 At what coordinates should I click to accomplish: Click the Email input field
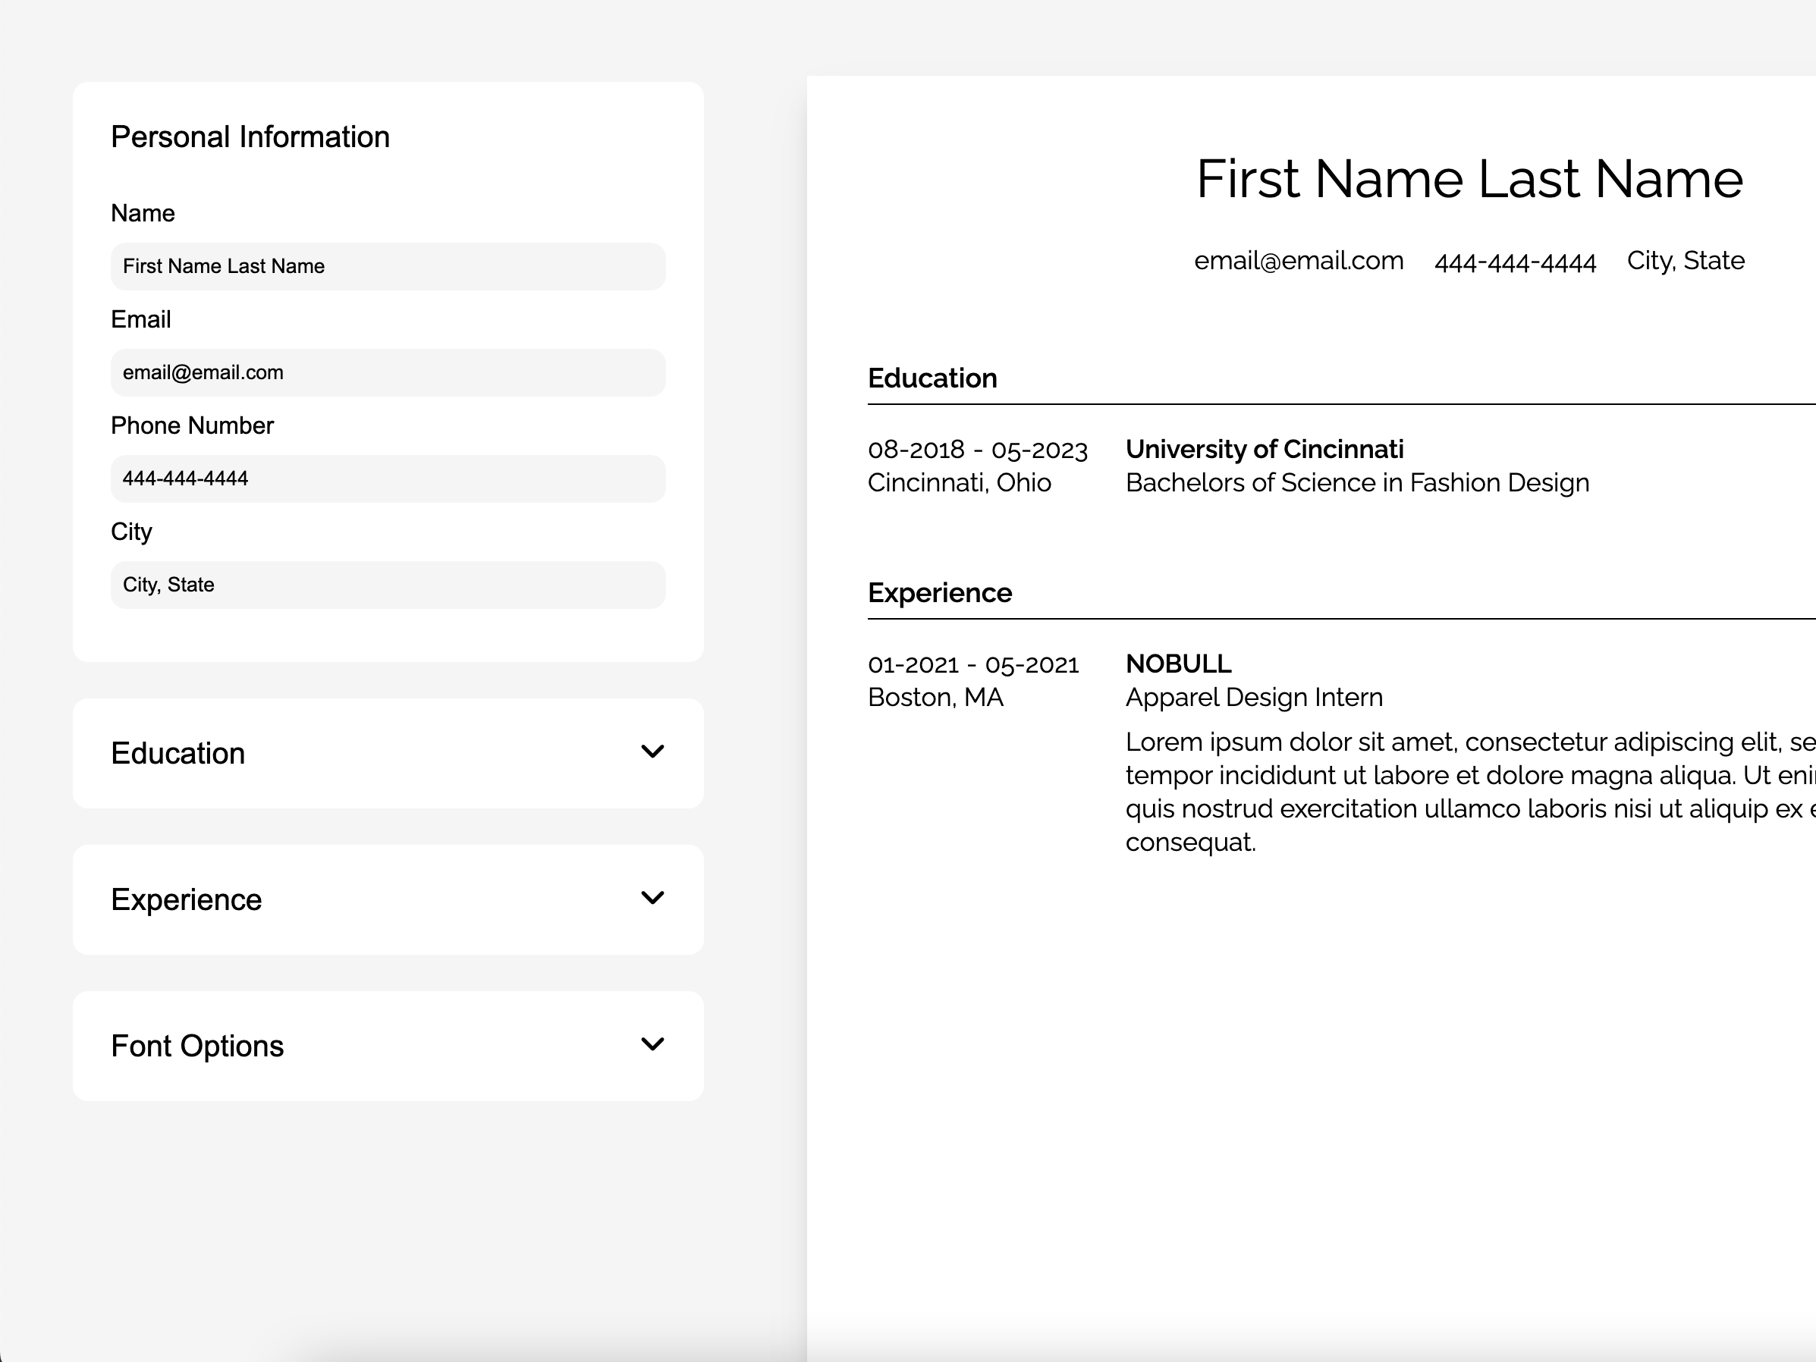388,372
